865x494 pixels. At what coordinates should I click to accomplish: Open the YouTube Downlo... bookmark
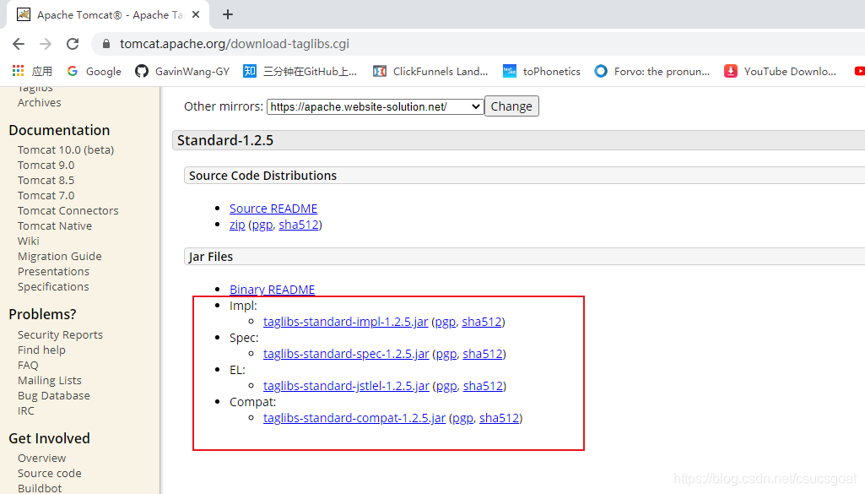pos(780,71)
